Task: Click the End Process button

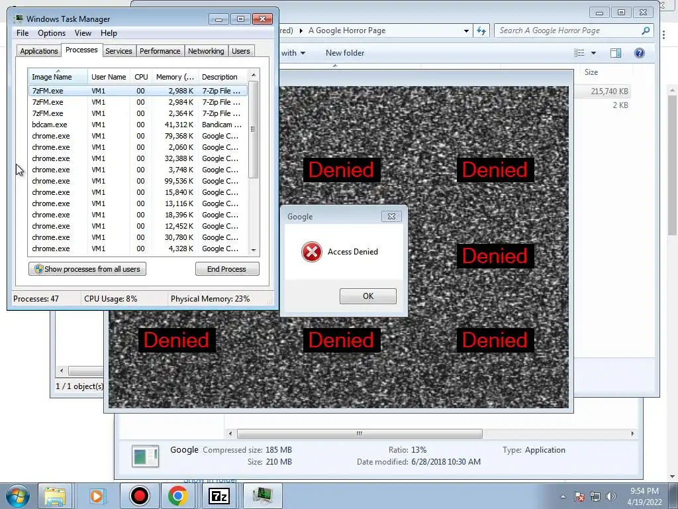Action: (x=227, y=269)
